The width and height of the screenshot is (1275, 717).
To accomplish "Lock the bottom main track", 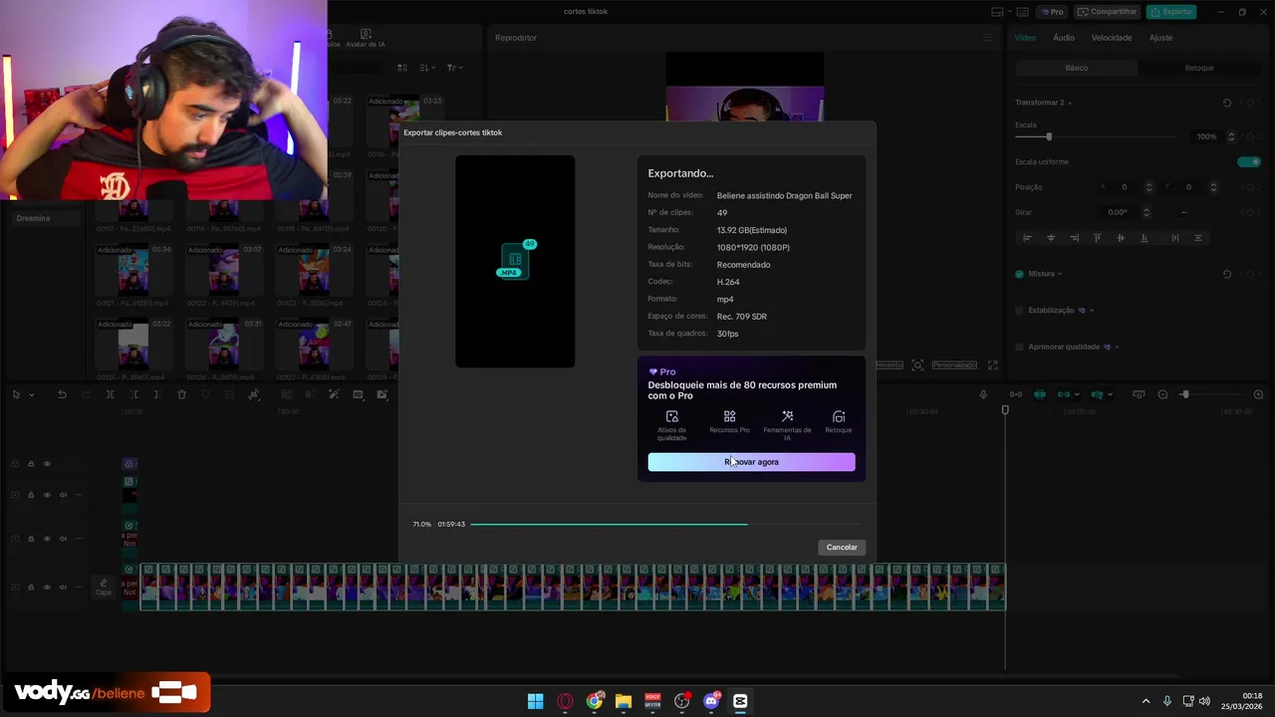I will [31, 588].
